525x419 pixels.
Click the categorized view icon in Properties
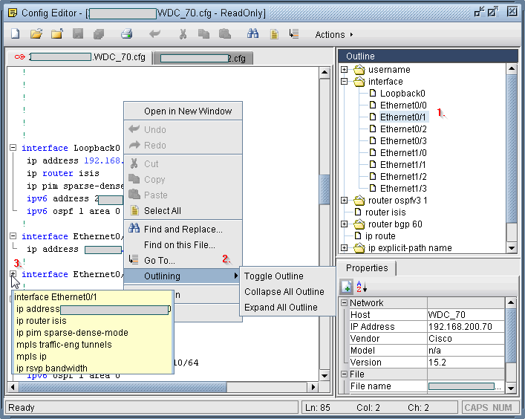tap(347, 287)
